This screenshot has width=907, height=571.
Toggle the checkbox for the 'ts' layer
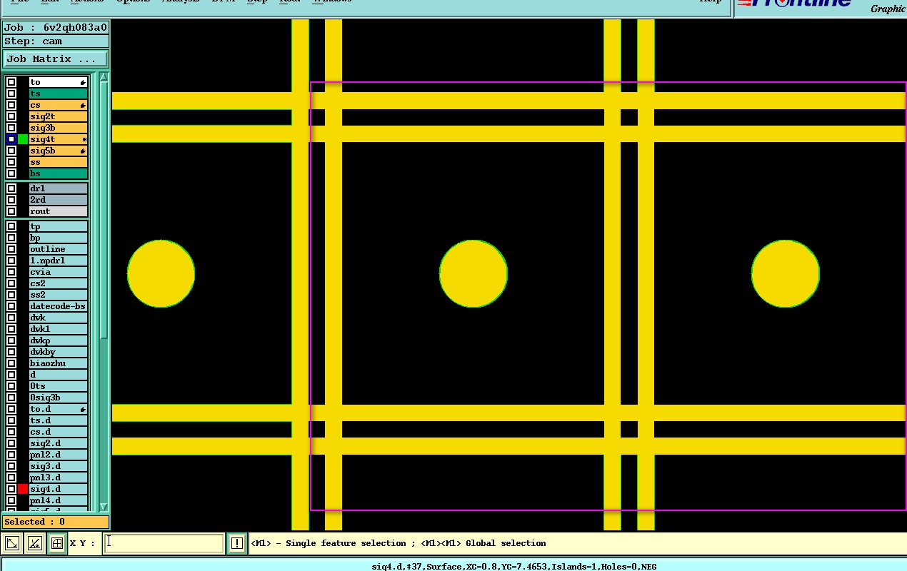tap(11, 94)
